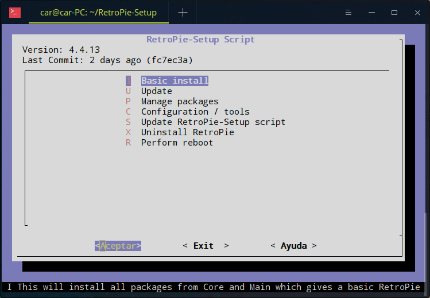The image size is (430, 298).
Task: Select Perform reboot entry
Action: tap(177, 143)
